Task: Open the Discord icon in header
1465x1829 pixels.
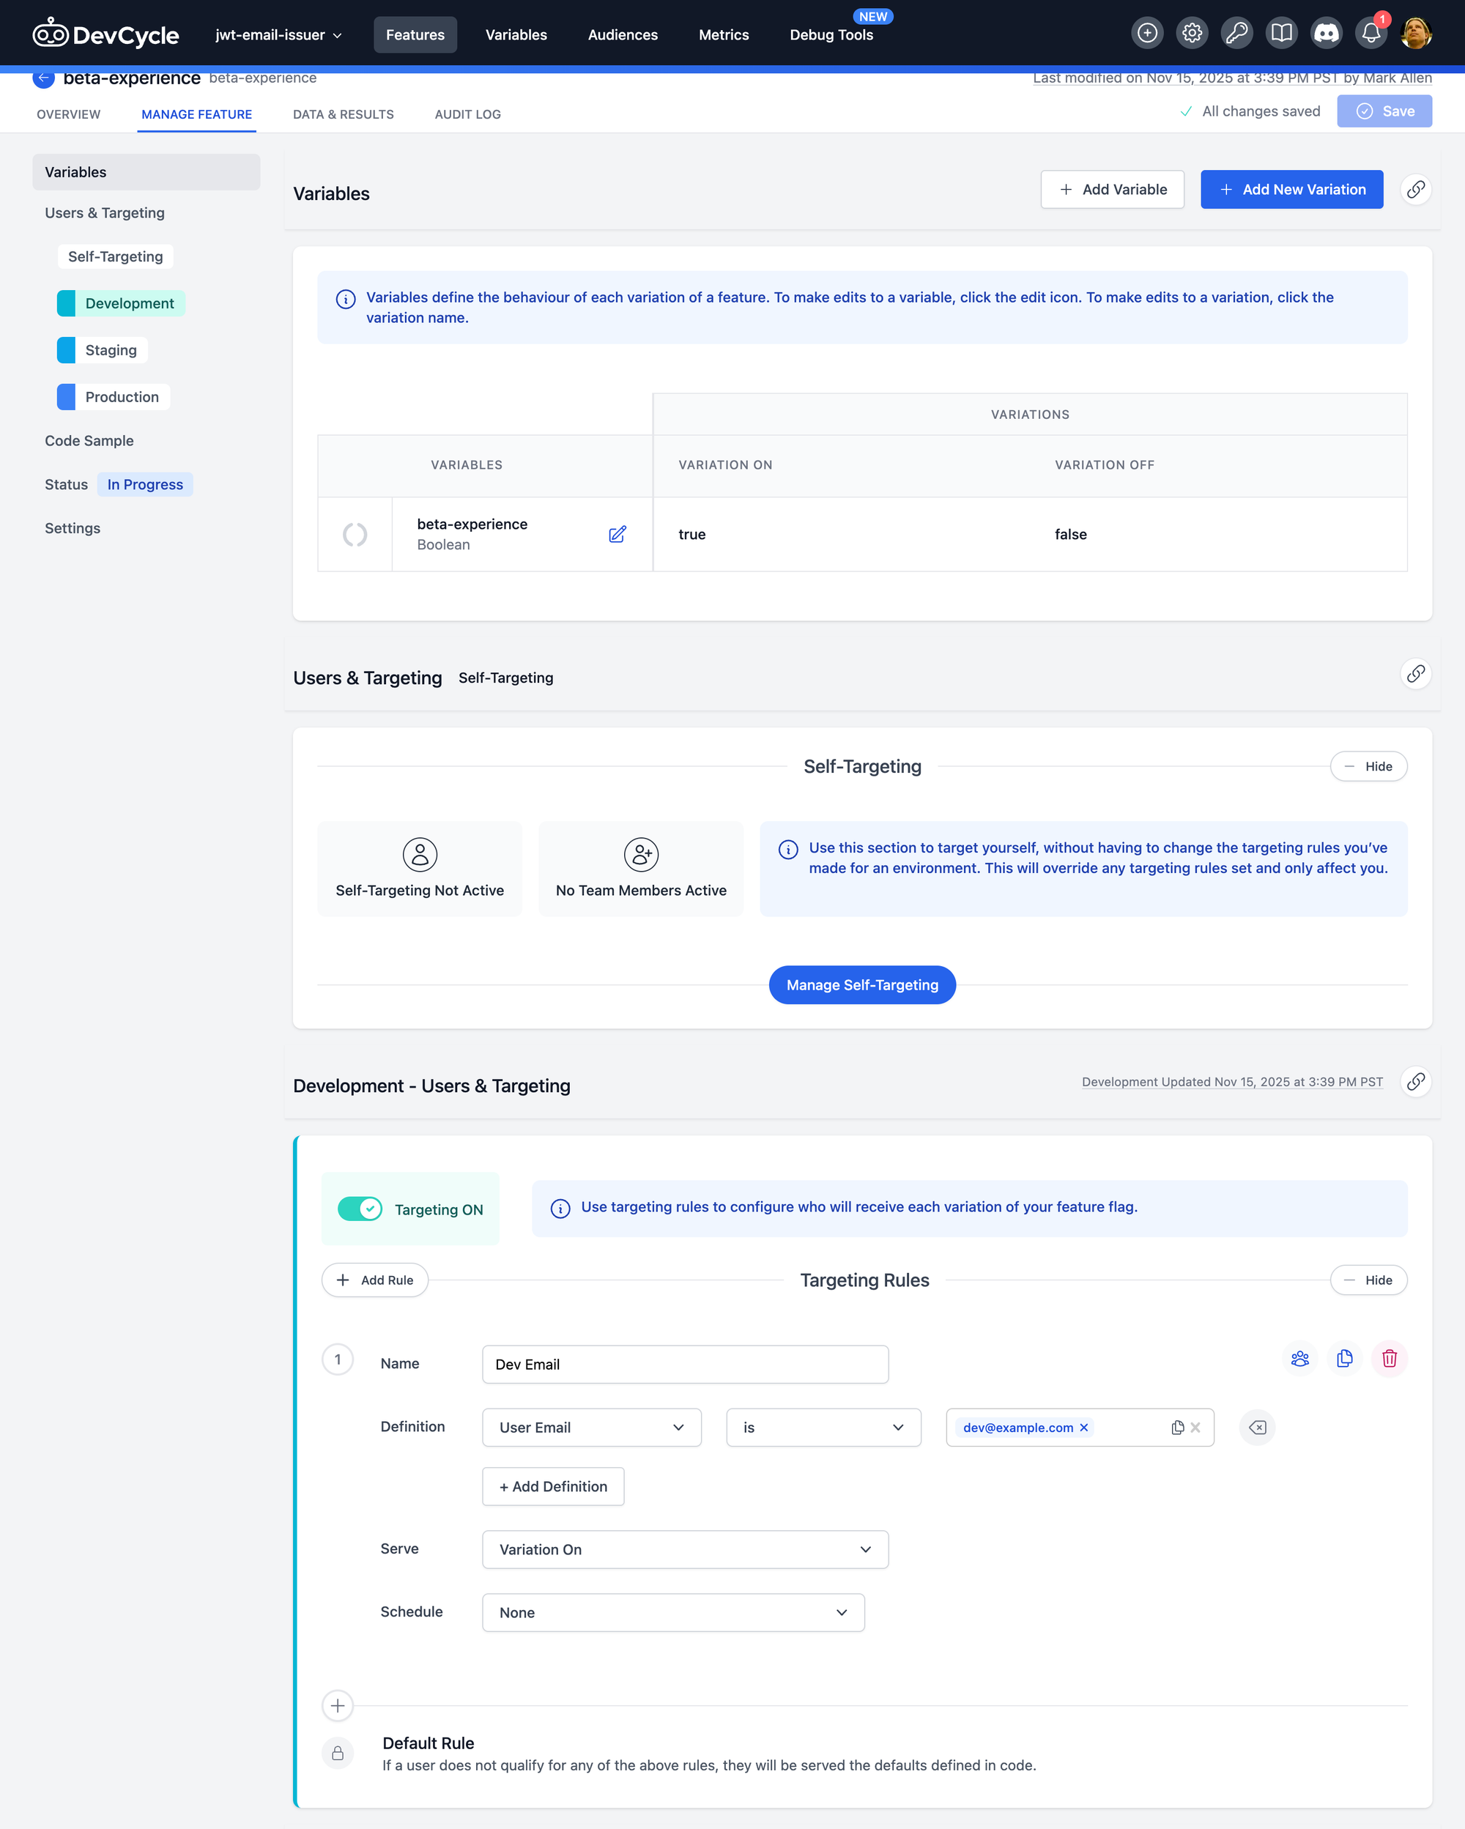Action: (x=1326, y=33)
